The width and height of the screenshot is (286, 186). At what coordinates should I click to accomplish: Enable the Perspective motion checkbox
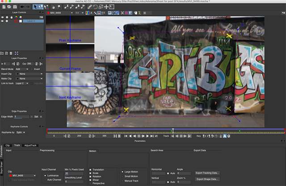(90, 183)
